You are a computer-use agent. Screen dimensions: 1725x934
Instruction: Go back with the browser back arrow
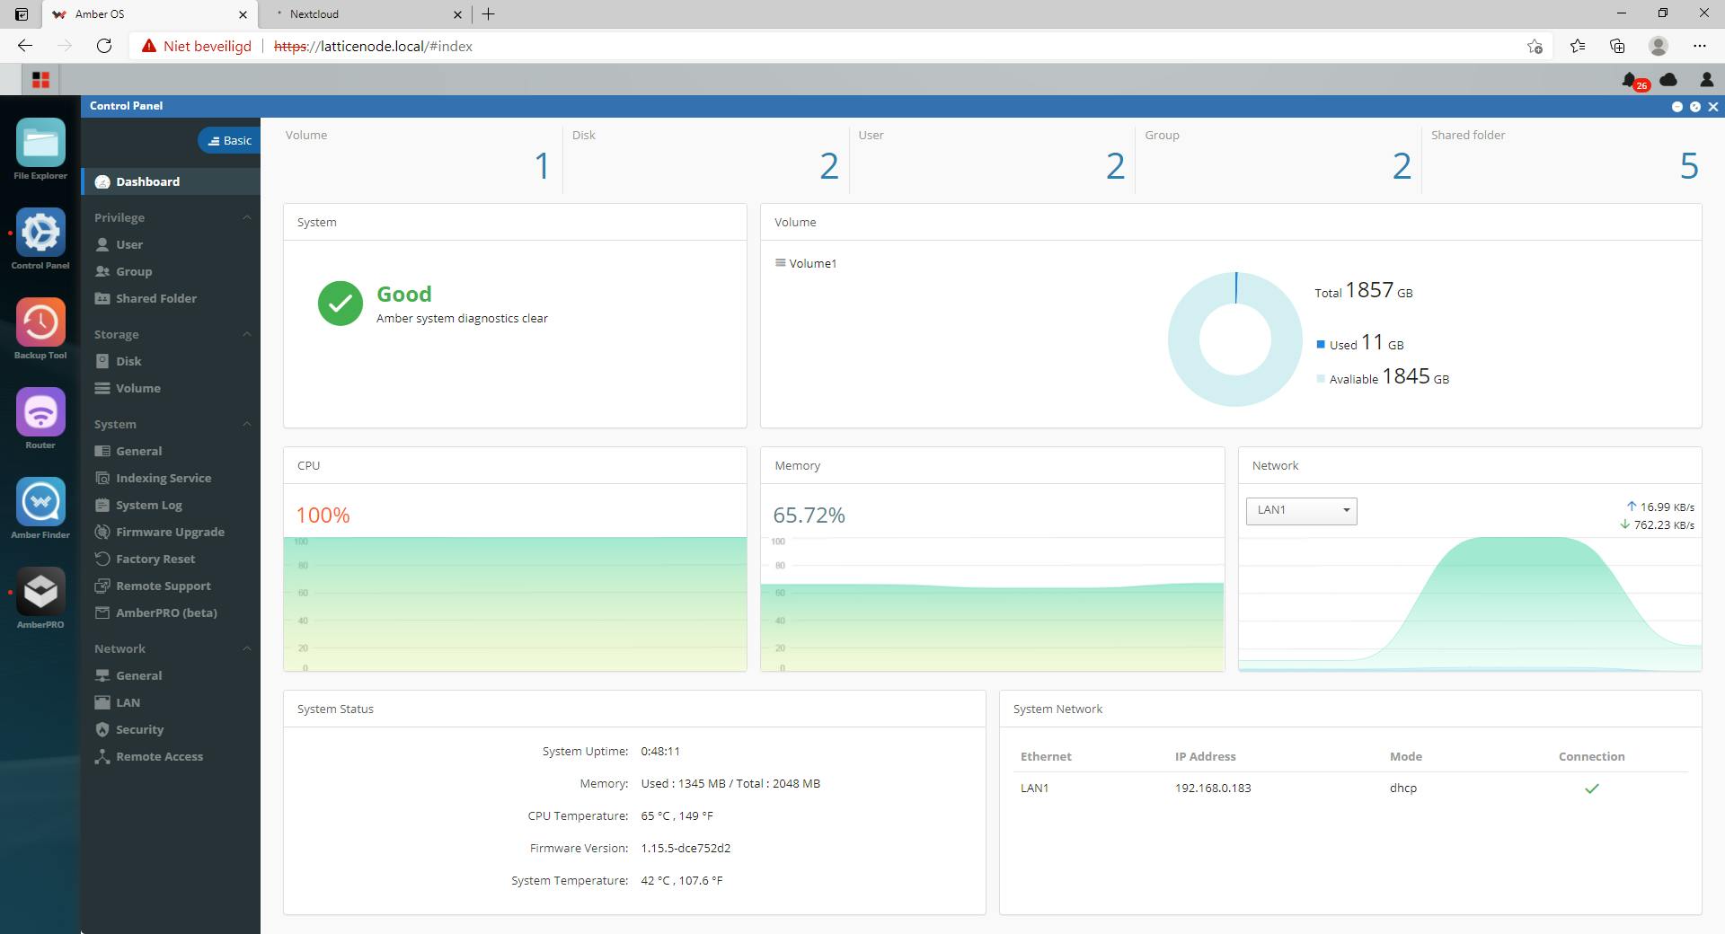[x=25, y=46]
